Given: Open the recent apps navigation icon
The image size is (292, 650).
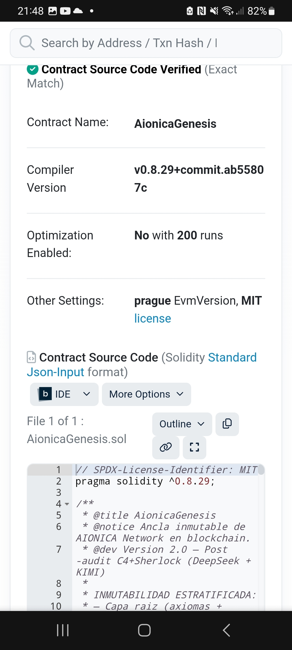Looking at the screenshot, I should [63, 630].
